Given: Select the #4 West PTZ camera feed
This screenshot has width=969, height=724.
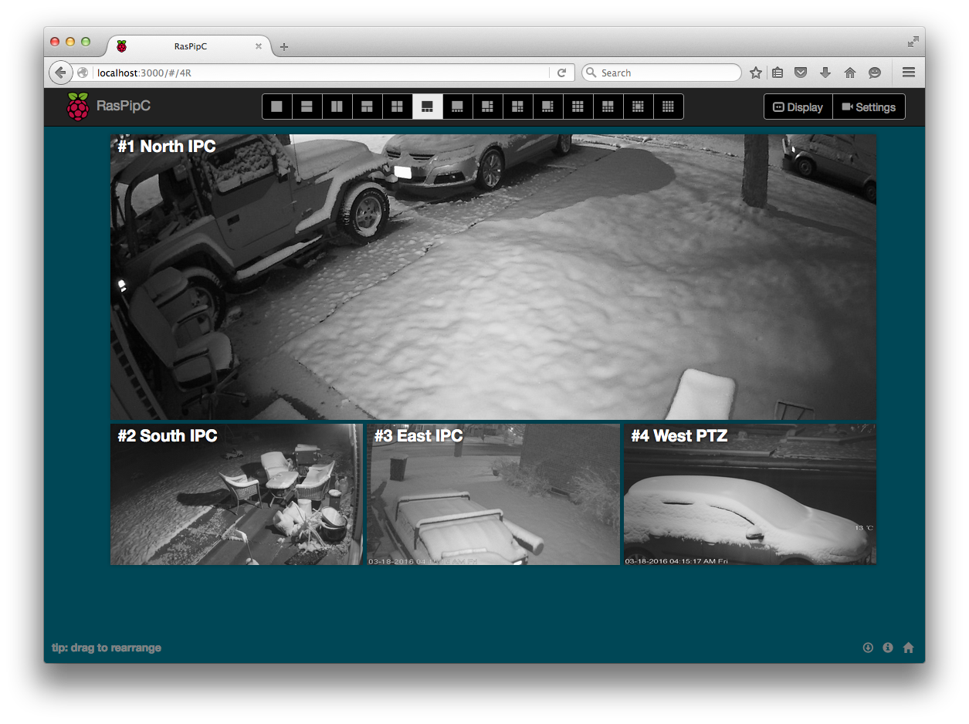Looking at the screenshot, I should (x=750, y=494).
